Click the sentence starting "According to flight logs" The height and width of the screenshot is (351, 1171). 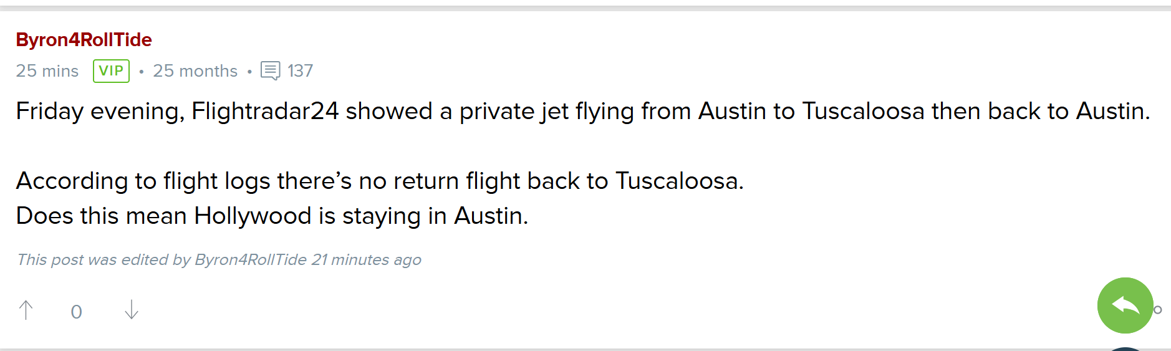(380, 181)
